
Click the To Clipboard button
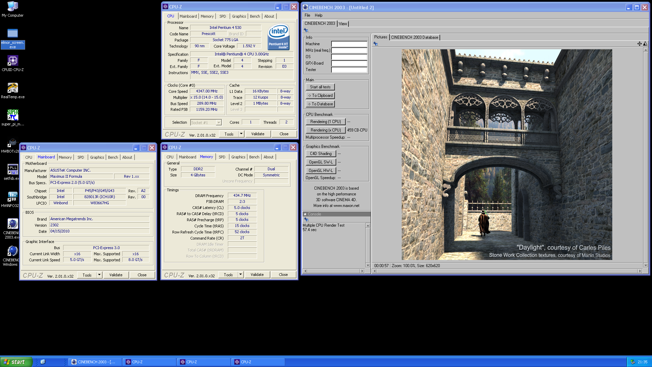point(320,95)
